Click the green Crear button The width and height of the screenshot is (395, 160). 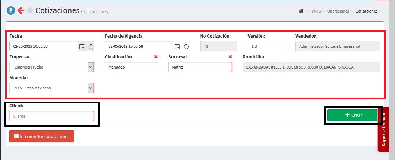[352, 115]
